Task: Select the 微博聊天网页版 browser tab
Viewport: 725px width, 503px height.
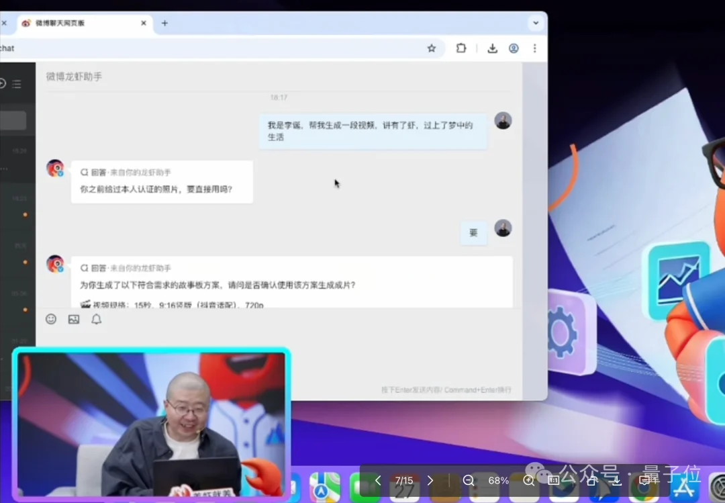Action: [81, 22]
